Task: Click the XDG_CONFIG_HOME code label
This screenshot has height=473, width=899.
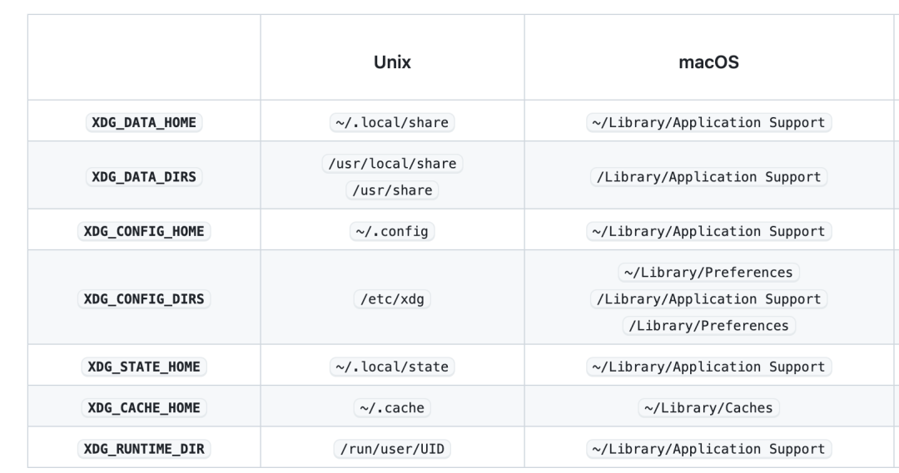Action: pyautogui.click(x=144, y=231)
